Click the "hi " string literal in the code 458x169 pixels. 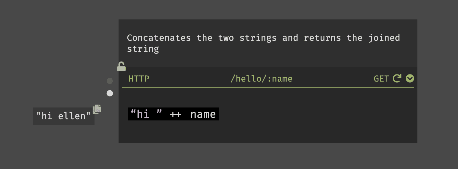[146, 114]
